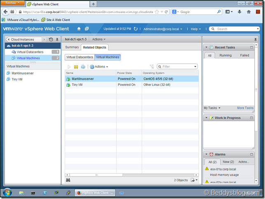This screenshot has height=199, width=265.
Task: Expand My Tasks dropdown
Action: (212, 108)
